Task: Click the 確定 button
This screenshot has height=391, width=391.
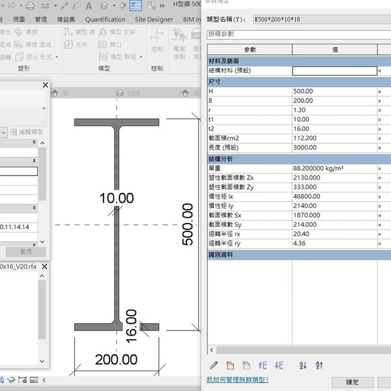Action: [352, 383]
